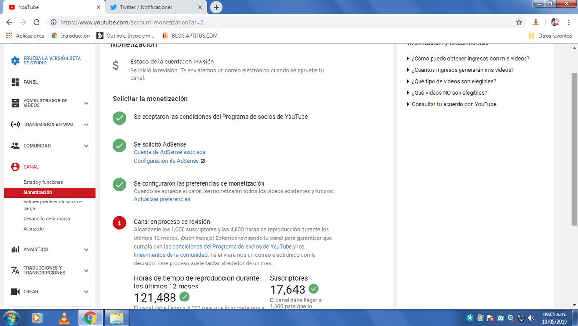This screenshot has width=578, height=326.
Task: Open the Traducciones y transcripciones icon
Action: (15, 270)
